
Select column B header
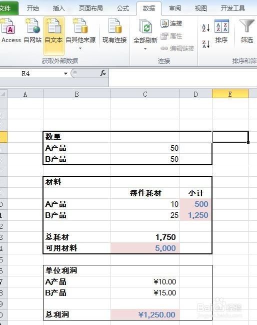point(77,94)
